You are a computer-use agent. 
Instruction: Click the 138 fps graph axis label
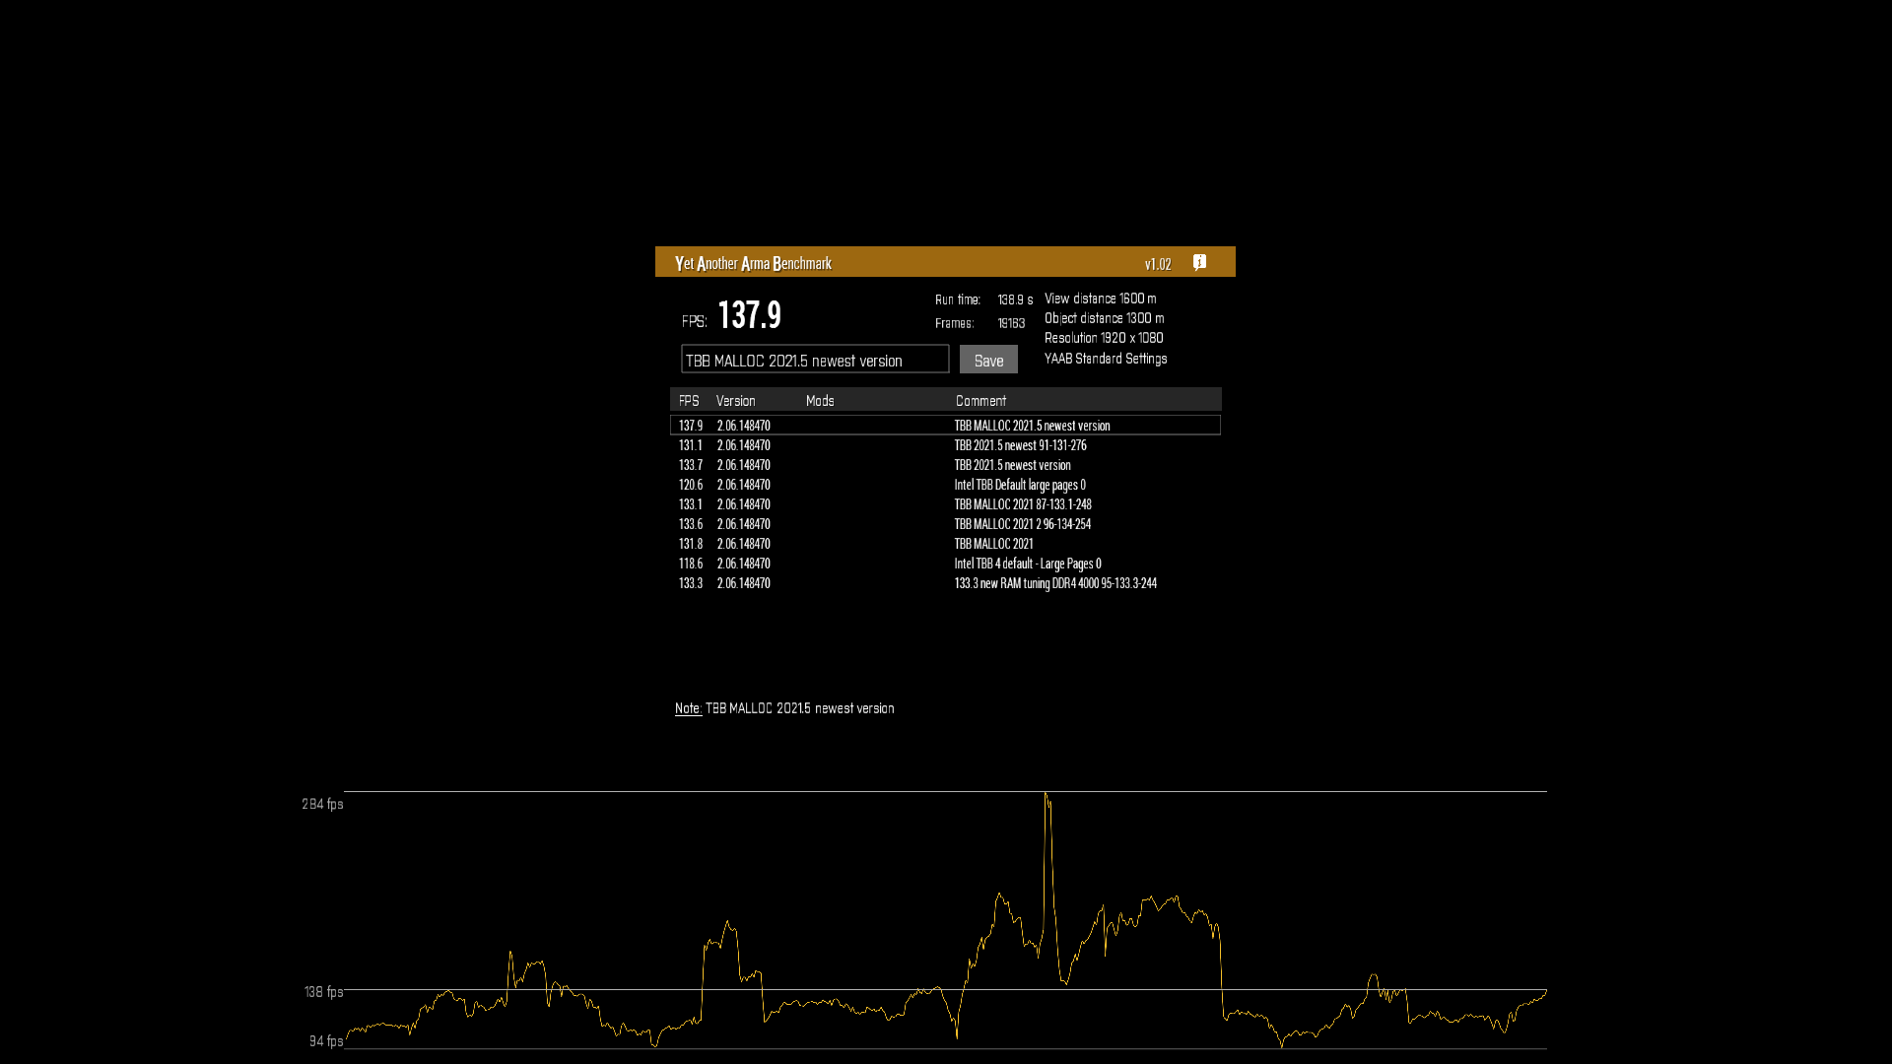(x=323, y=992)
